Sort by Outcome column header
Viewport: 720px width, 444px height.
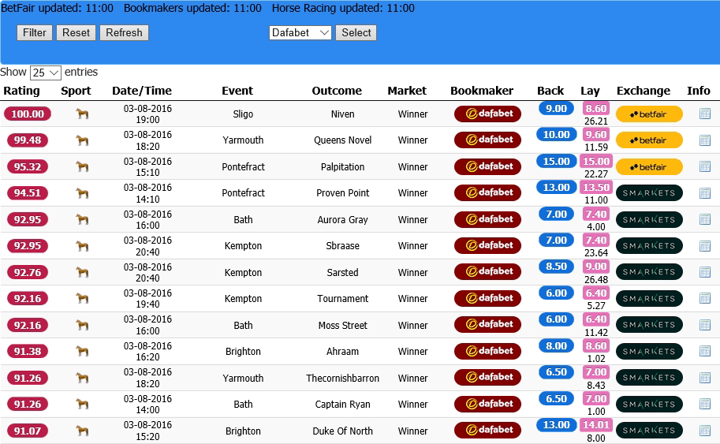click(x=337, y=91)
